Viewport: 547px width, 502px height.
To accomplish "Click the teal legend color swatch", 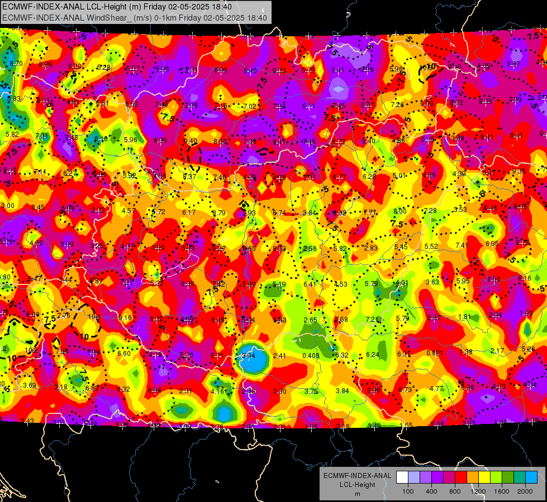I will [520, 477].
